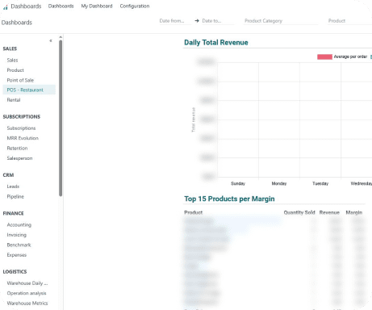The image size is (372, 310).
Task: Click the Date from field
Action: click(x=175, y=21)
